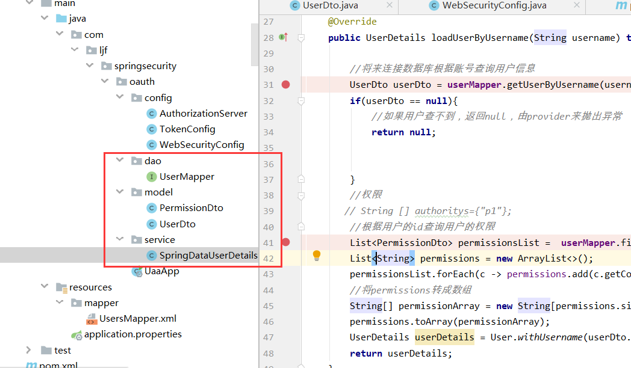Click 'permissionsList' on line 41
Viewport: 631px width, 368px height.
(498, 243)
